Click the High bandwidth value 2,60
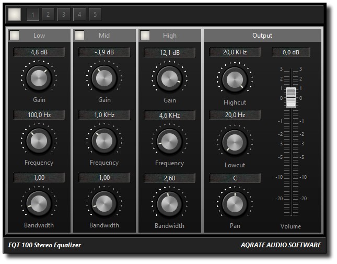Screen dimensions: 337x264 tap(170, 178)
